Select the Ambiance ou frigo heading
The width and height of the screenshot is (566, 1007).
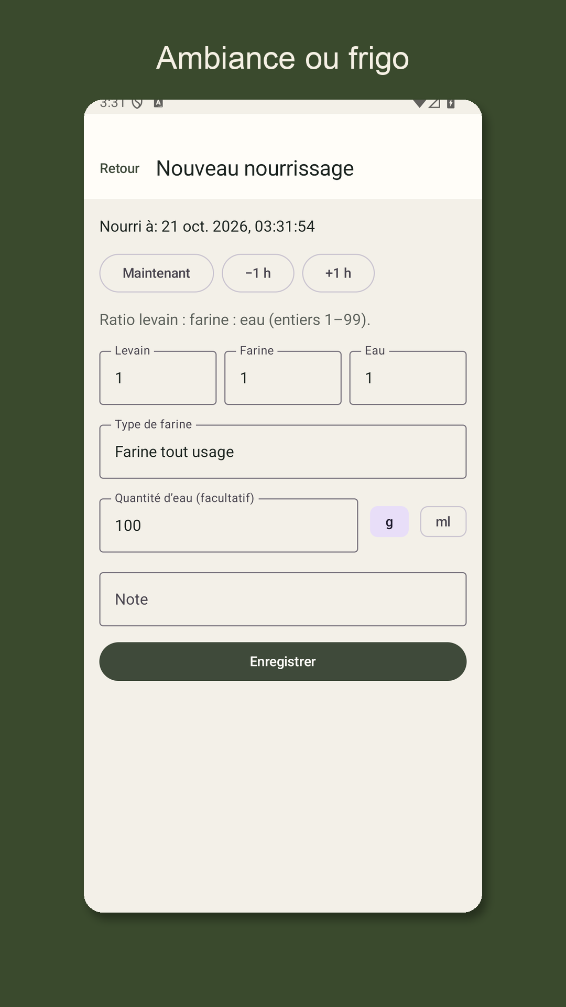[283, 58]
